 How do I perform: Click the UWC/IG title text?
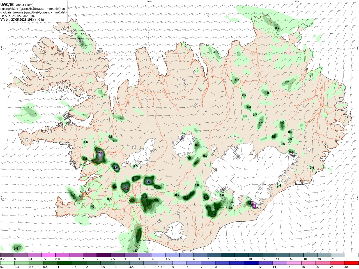pos(6,4)
